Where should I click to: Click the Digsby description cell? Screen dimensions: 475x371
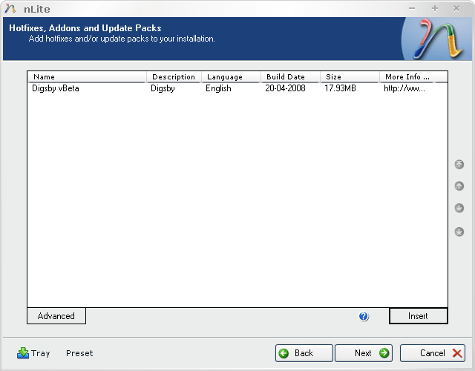(x=163, y=88)
